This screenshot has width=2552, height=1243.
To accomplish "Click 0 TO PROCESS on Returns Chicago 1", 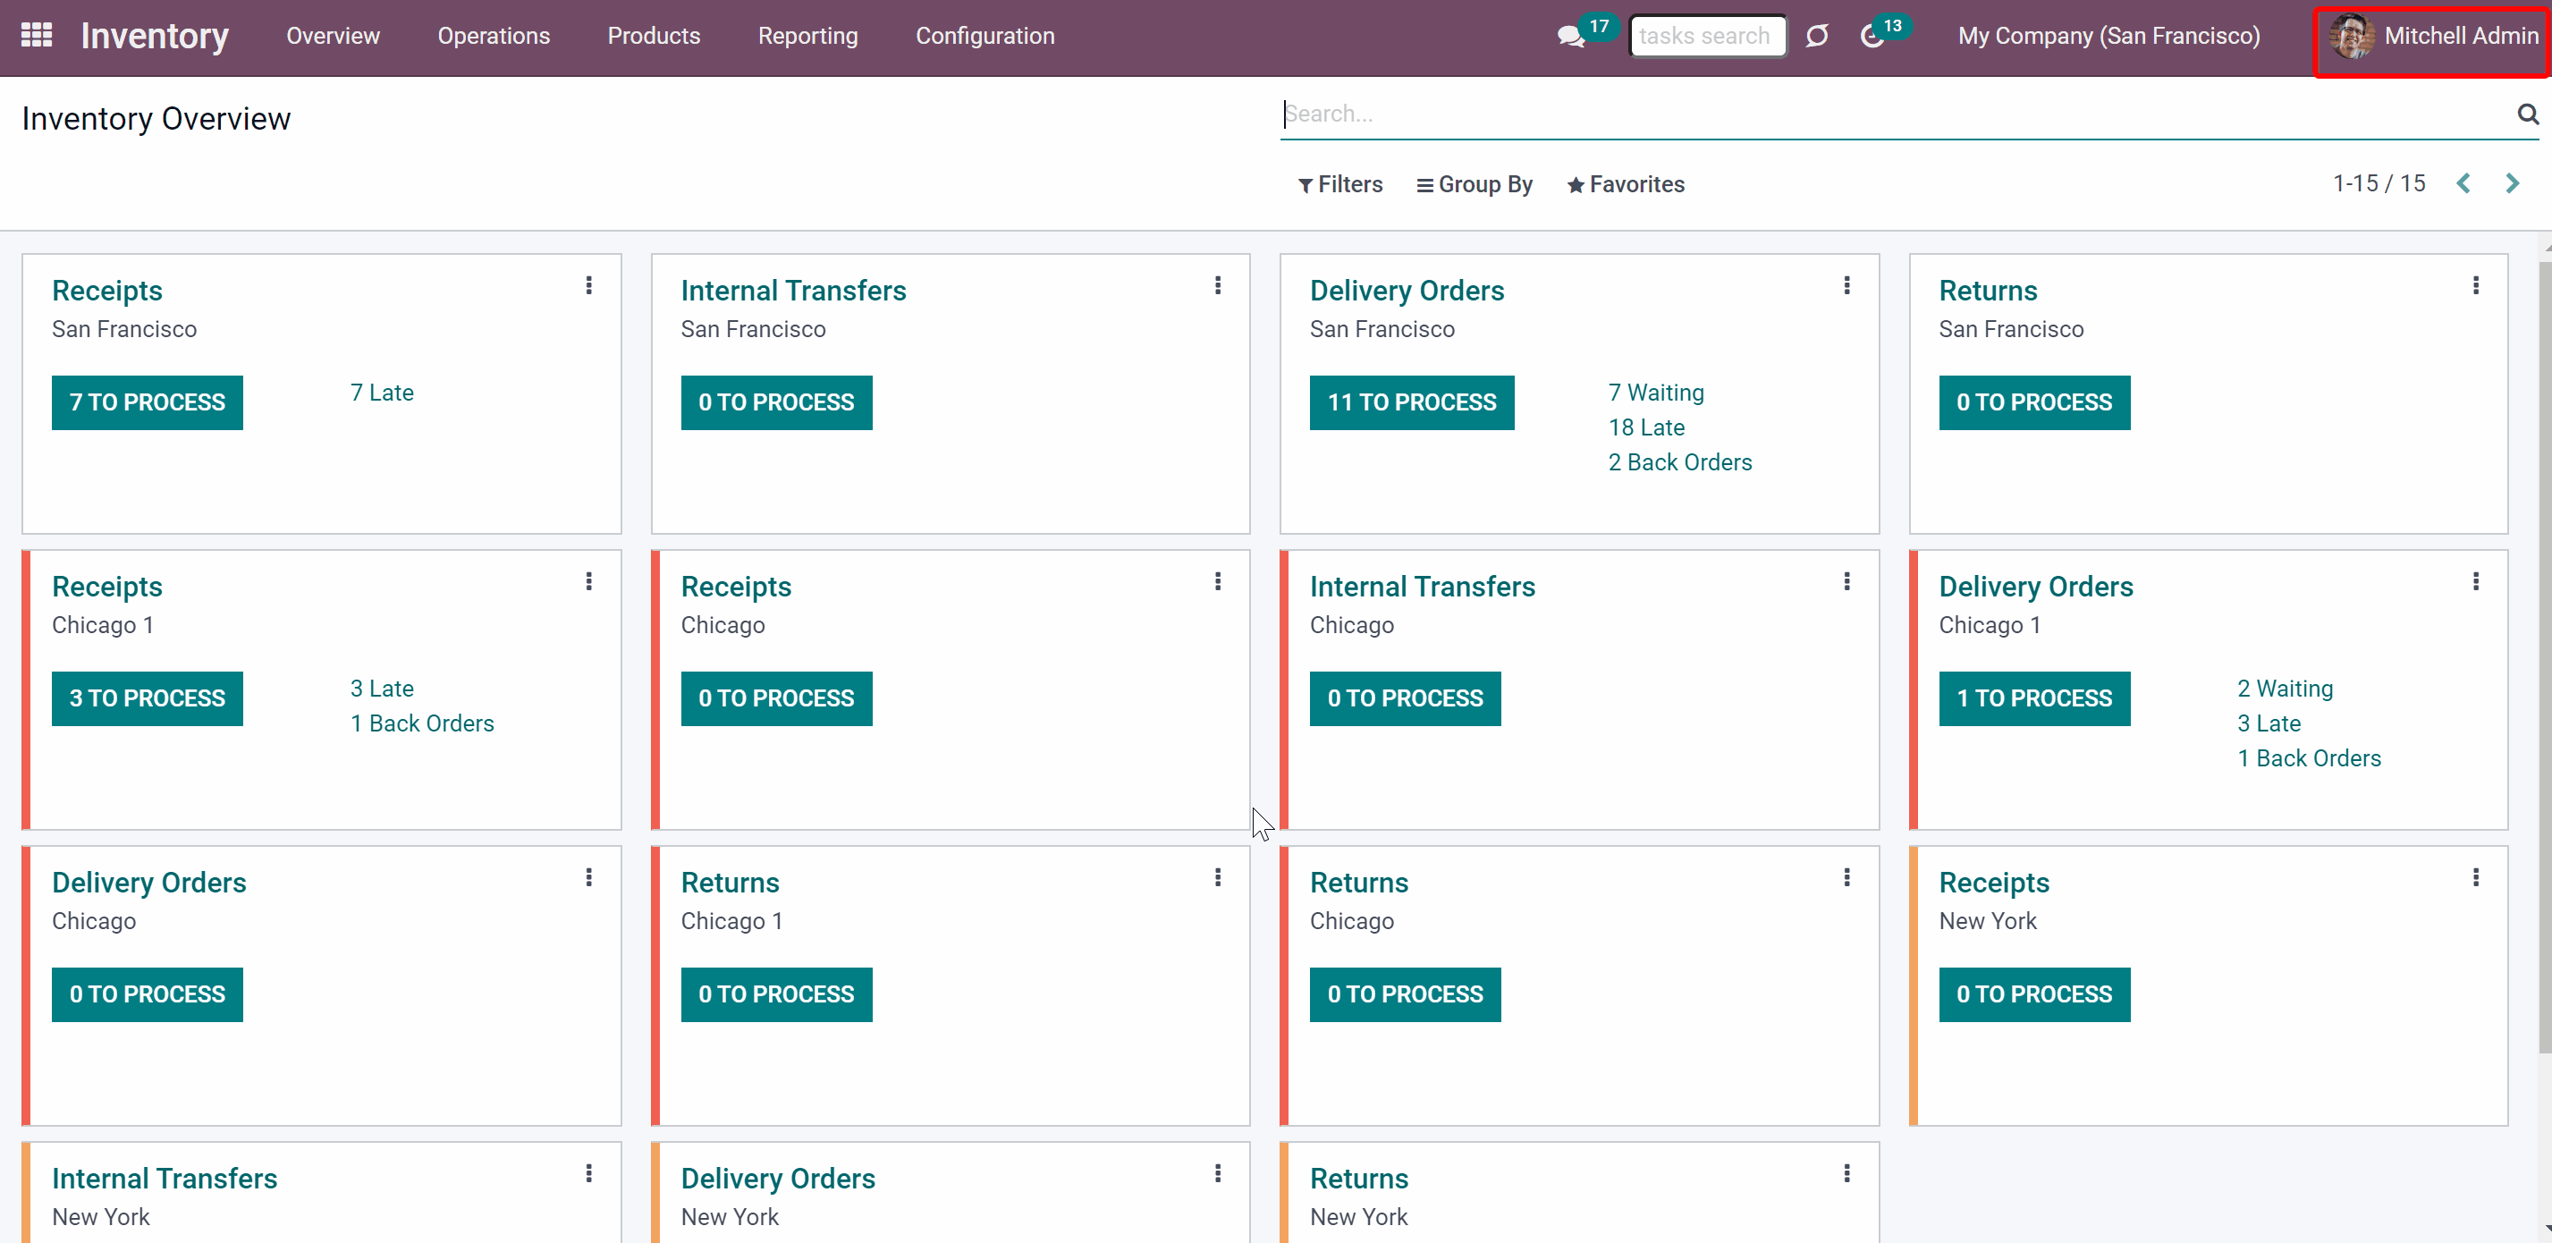I will click(x=777, y=994).
